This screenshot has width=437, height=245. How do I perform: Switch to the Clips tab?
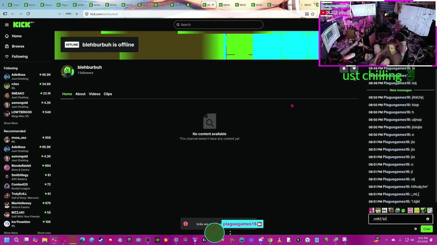click(x=108, y=94)
